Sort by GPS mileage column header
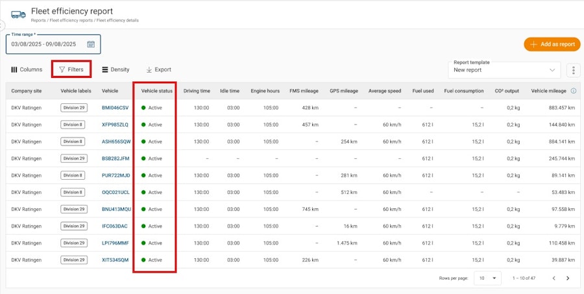This screenshot has height=294, width=584. pyautogui.click(x=344, y=91)
